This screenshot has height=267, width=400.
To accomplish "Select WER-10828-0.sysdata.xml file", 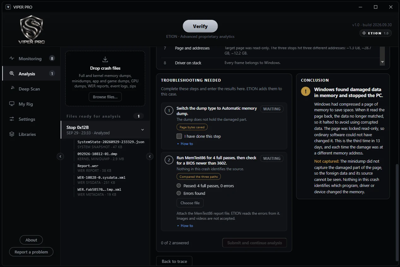I will point(111,180).
